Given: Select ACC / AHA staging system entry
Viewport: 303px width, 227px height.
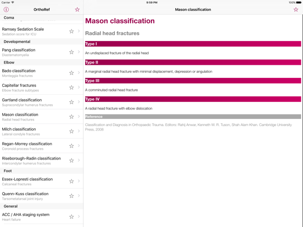Looking at the screenshot, I should point(42,217).
